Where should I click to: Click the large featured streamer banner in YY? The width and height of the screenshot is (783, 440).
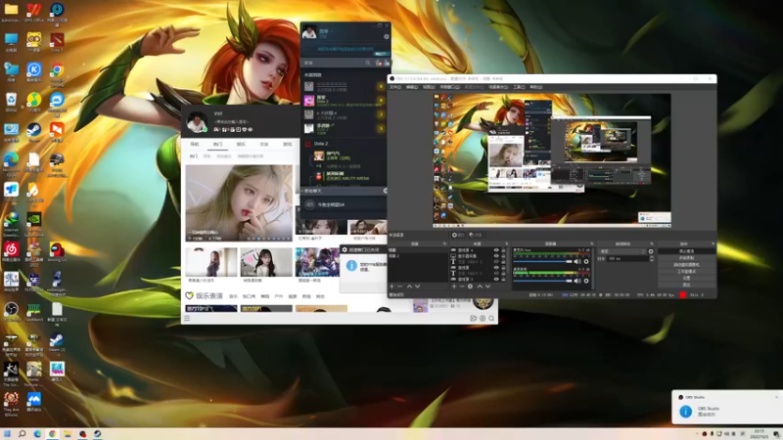[x=239, y=203]
